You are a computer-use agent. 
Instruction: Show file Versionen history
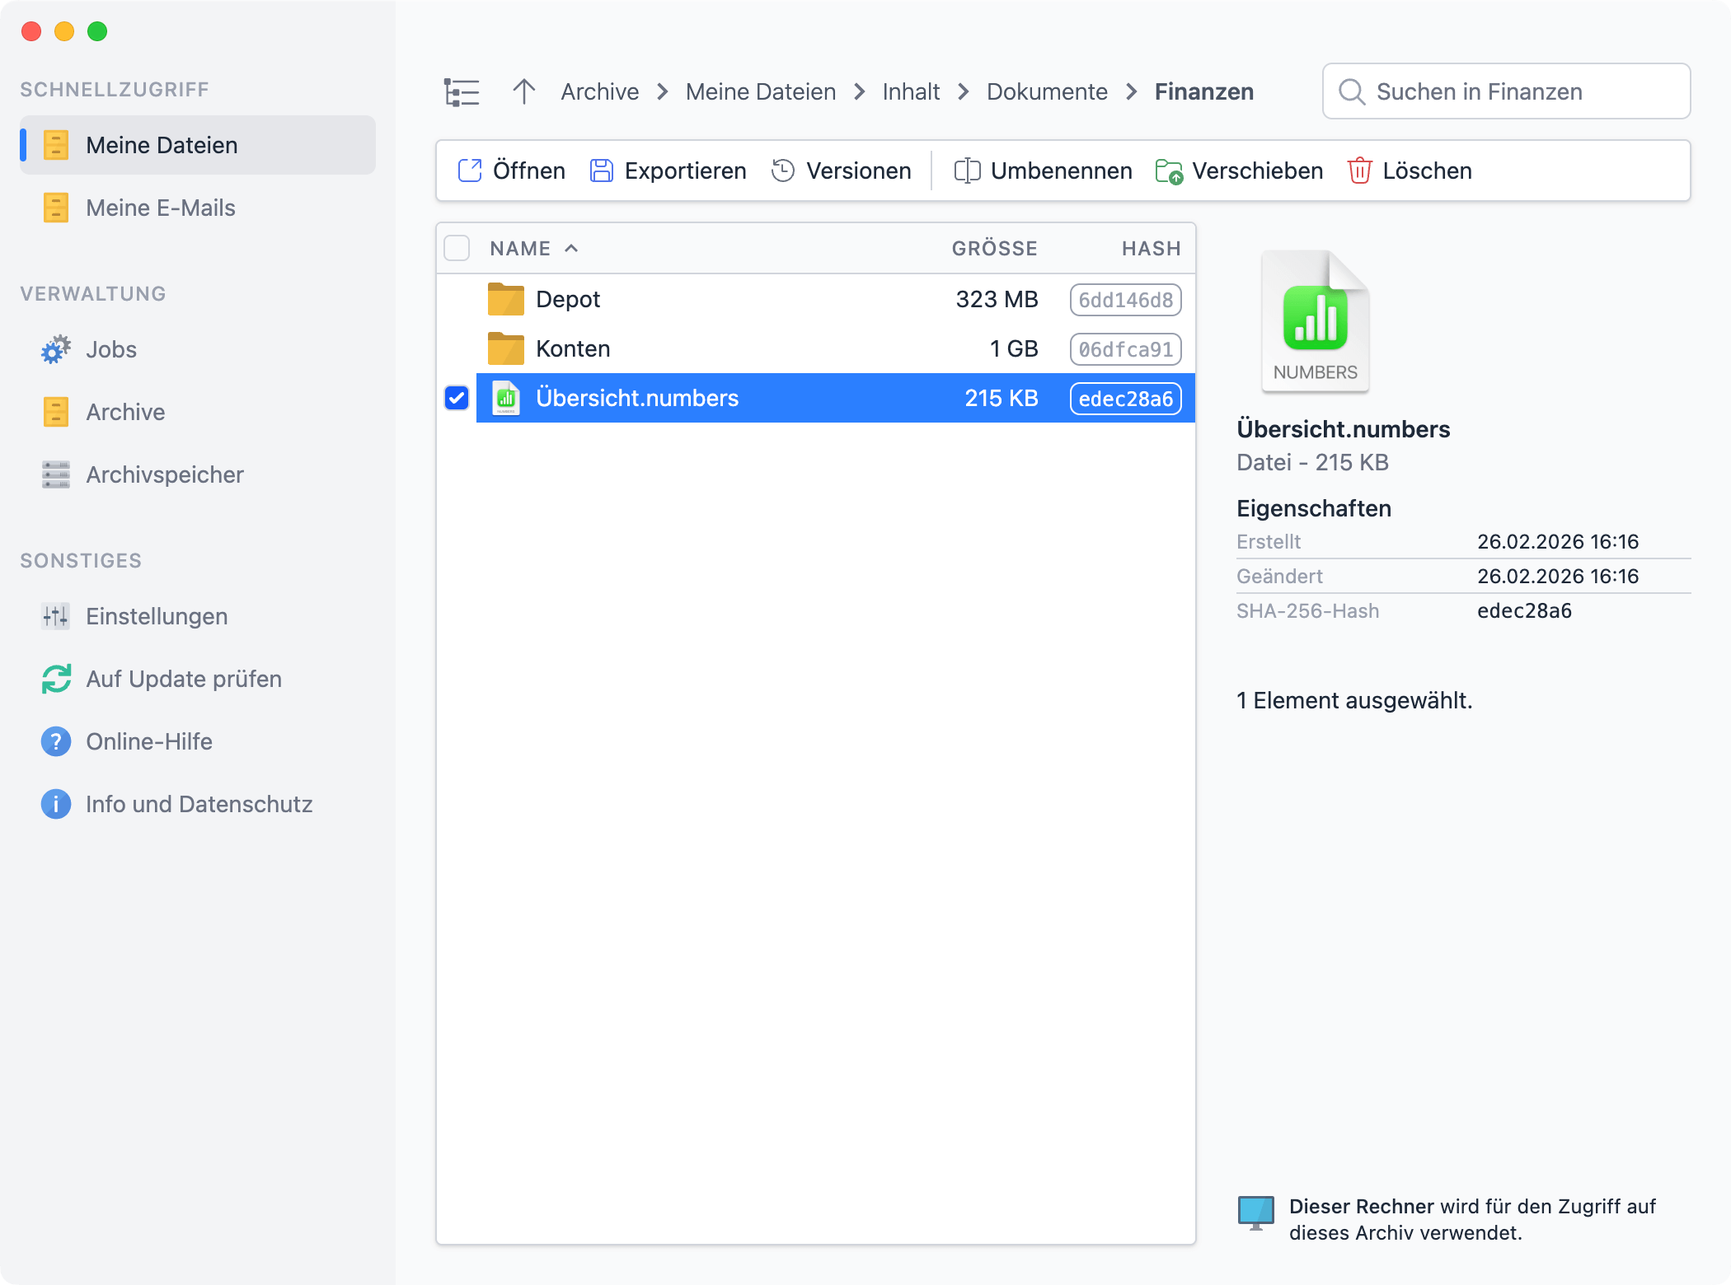(842, 171)
